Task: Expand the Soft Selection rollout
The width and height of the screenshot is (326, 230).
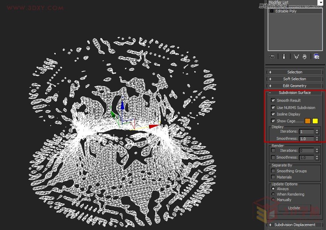Action: [x=294, y=79]
